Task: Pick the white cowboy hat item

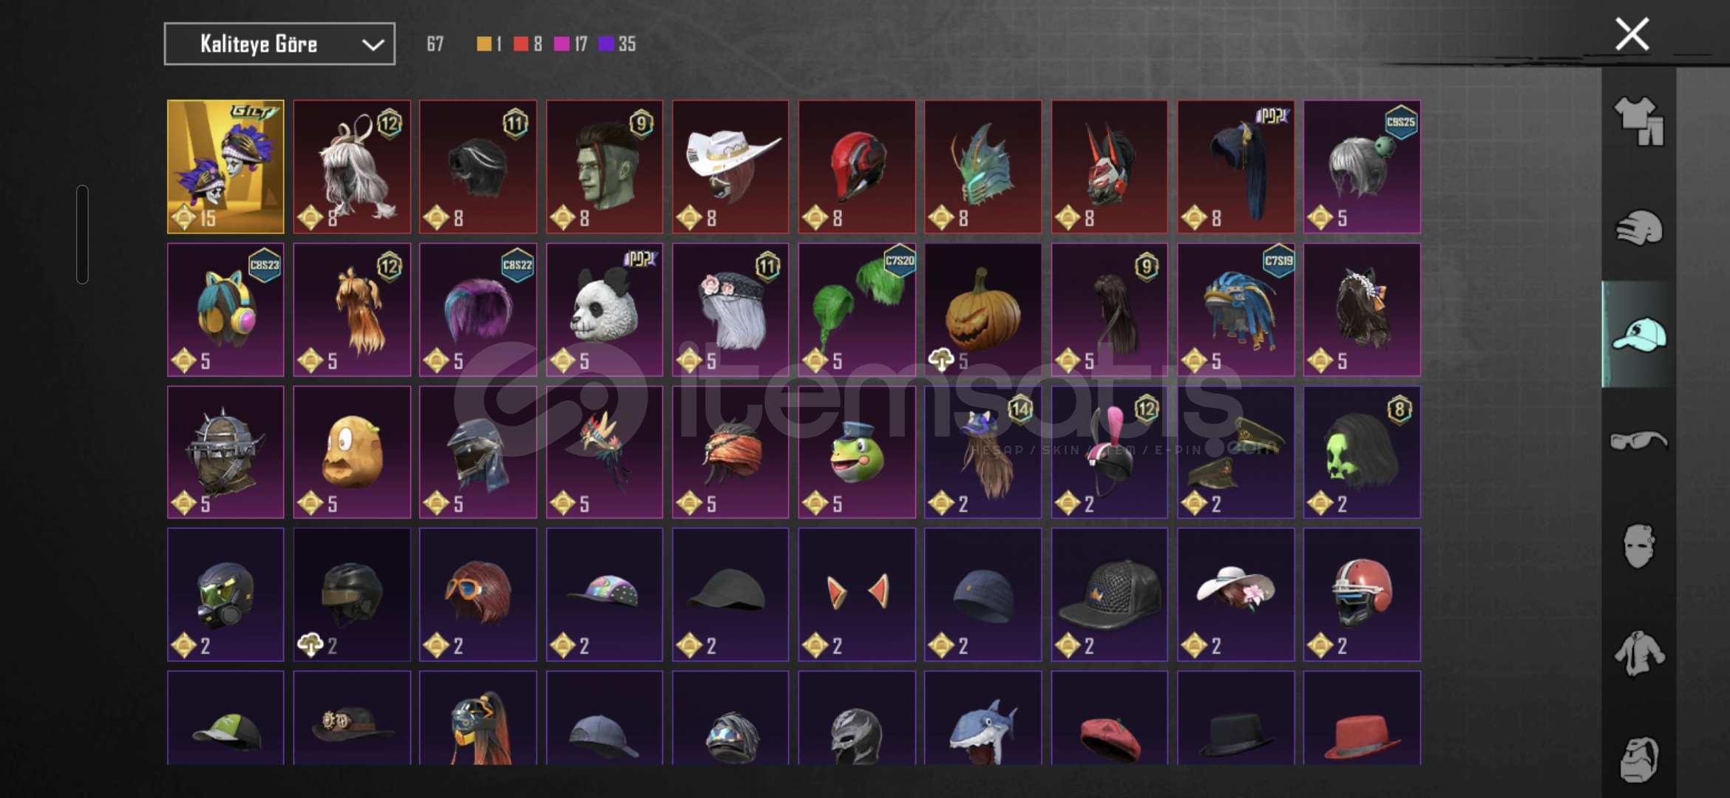Action: click(730, 167)
